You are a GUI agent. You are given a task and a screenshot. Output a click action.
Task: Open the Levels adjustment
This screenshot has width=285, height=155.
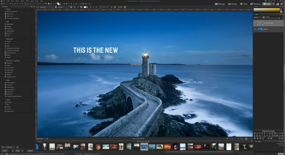[x=8, y=65]
